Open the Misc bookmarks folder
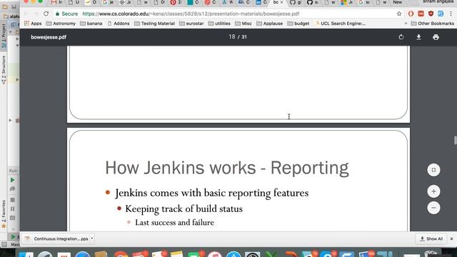This screenshot has width=457, height=257. [243, 24]
